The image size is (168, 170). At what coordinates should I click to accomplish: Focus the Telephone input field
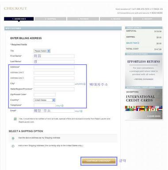[45, 105]
